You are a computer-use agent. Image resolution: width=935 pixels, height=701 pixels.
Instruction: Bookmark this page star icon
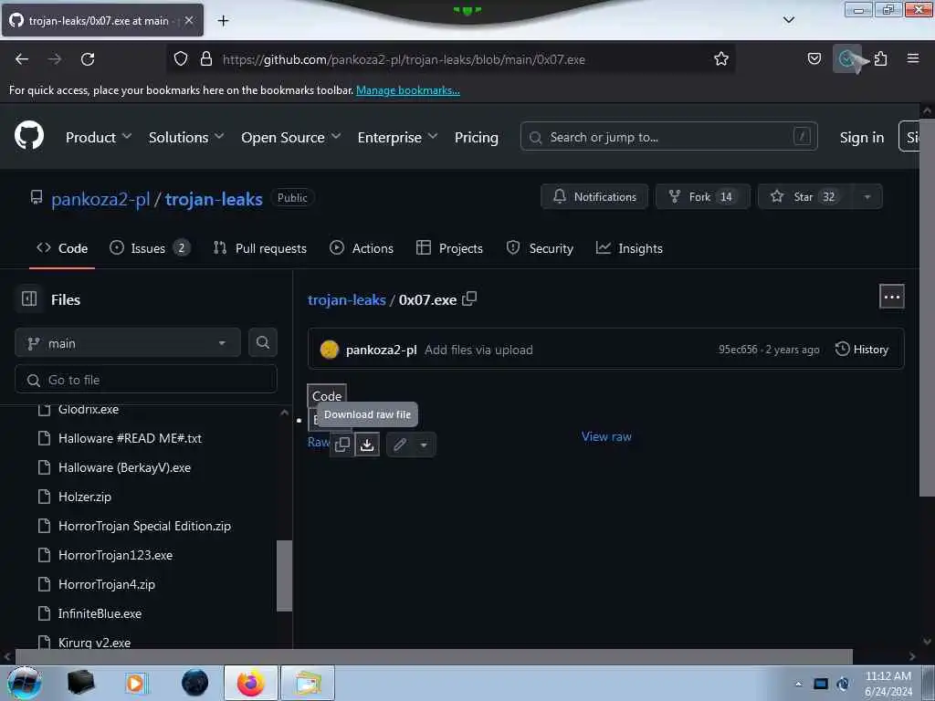(x=721, y=58)
